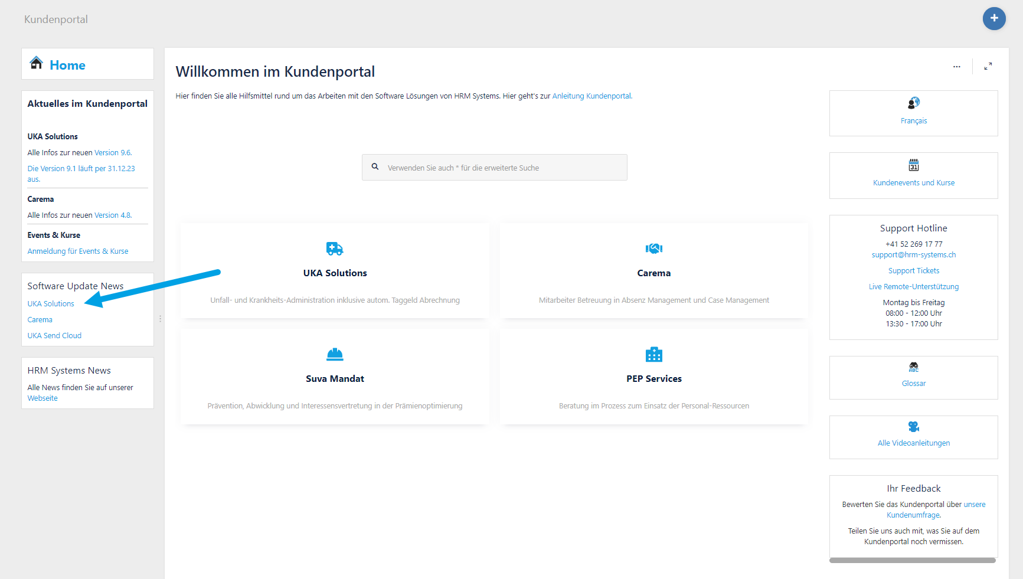1023x579 pixels.
Task: Click the Carema handshake icon
Action: pyautogui.click(x=654, y=248)
